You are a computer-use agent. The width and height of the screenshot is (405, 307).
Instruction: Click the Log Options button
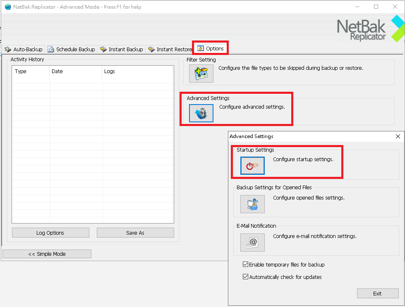[50, 233]
